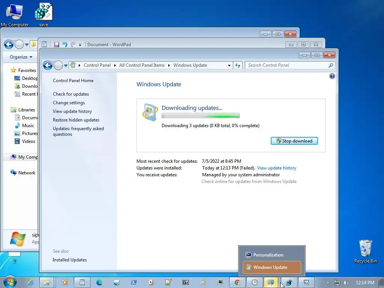Open Windows Explorer folder taskbar icon
This screenshot has height=288, width=384.
coord(46,282)
